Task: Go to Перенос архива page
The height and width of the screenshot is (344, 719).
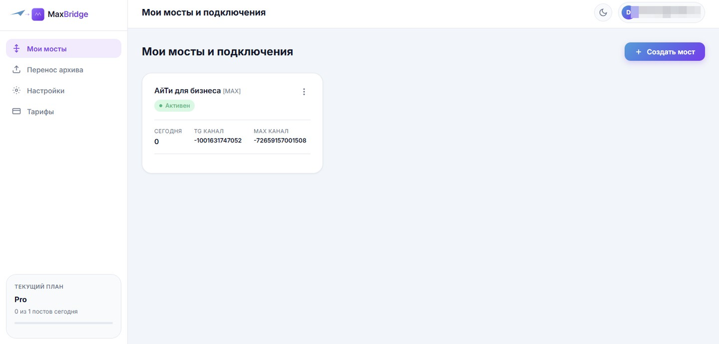Action: [64, 69]
